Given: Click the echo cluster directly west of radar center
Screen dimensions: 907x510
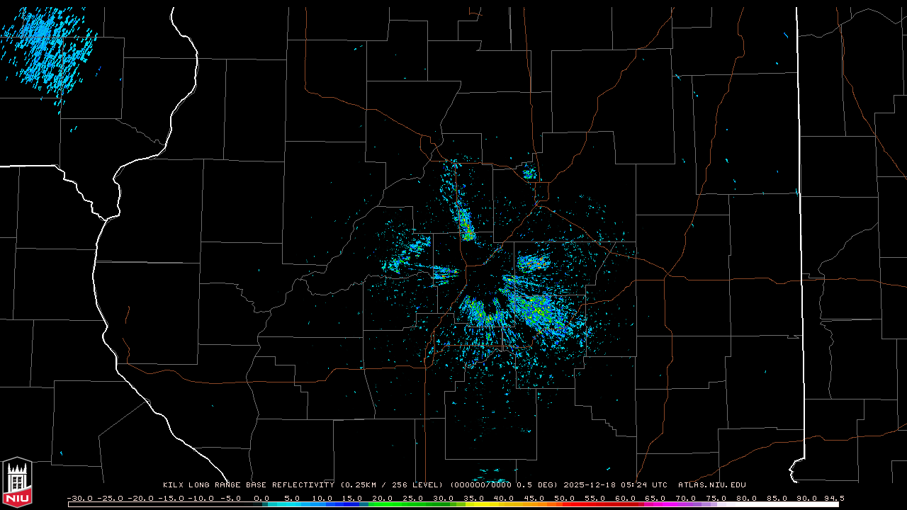Looking at the screenshot, I should click(445, 273).
